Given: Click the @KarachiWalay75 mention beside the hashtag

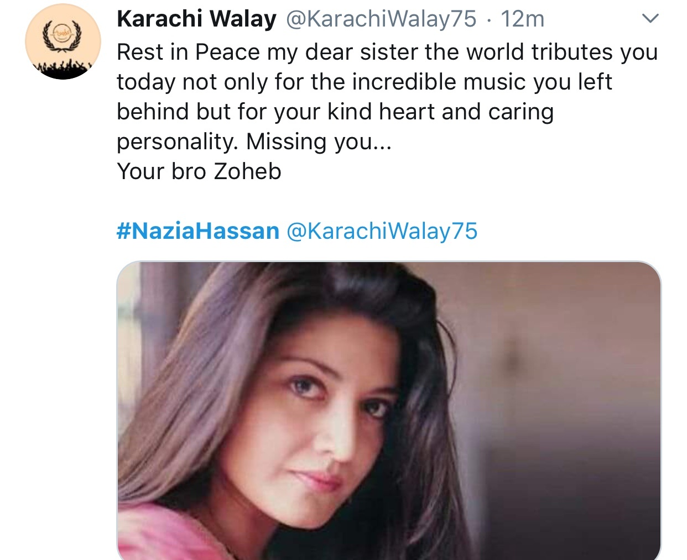Looking at the screenshot, I should pos(382,231).
